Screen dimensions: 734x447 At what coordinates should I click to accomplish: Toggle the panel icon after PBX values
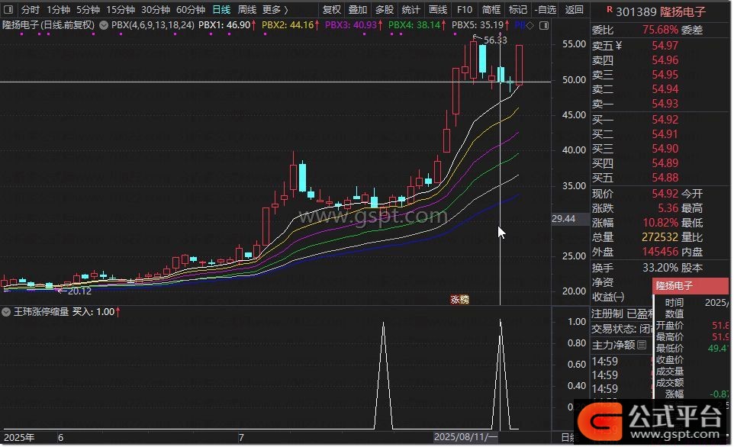pyautogui.click(x=544, y=25)
